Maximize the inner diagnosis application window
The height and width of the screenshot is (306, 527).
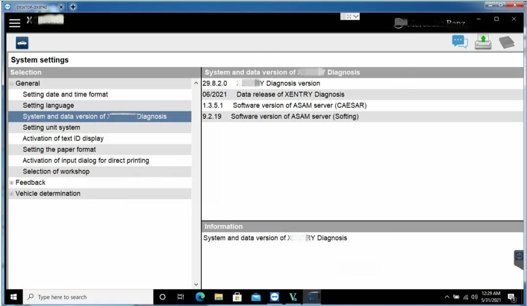[x=497, y=19]
